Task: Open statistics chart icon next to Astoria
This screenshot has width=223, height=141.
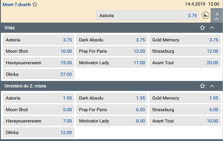Action: [x=205, y=15]
